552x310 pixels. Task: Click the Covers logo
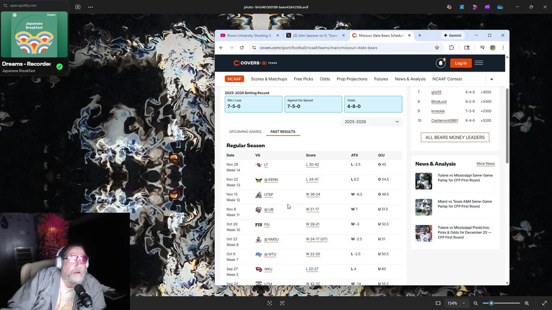(255, 63)
